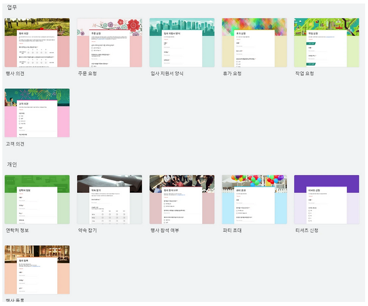Image resolution: width=368 pixels, height=306 pixels.
Task: Click the 고객 의견 label text
Action: (x=15, y=144)
